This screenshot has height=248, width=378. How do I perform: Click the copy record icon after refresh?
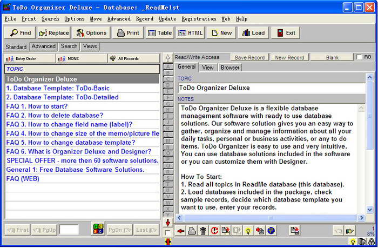coord(226,231)
